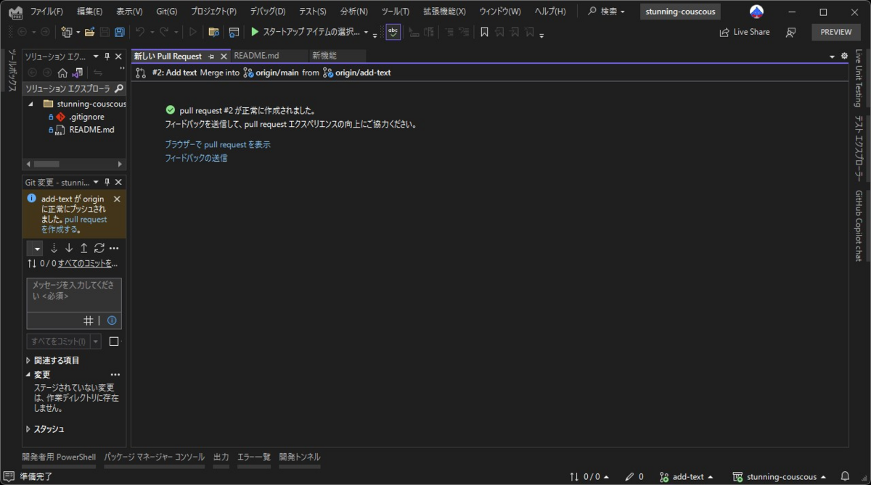Click the すべてをコミット button
The width and height of the screenshot is (871, 485).
click(58, 341)
